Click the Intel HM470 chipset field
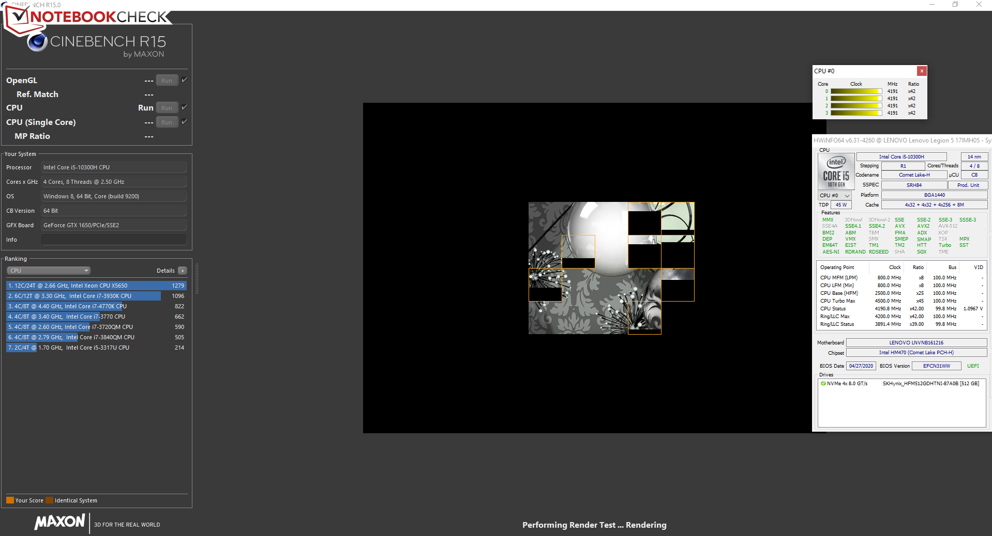 [x=916, y=353]
